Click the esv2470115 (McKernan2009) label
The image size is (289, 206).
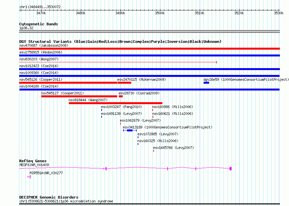pyautogui.click(x=142, y=79)
